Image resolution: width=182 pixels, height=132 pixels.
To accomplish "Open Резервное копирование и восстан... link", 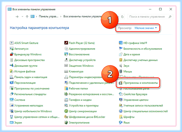I will click(92, 94).
